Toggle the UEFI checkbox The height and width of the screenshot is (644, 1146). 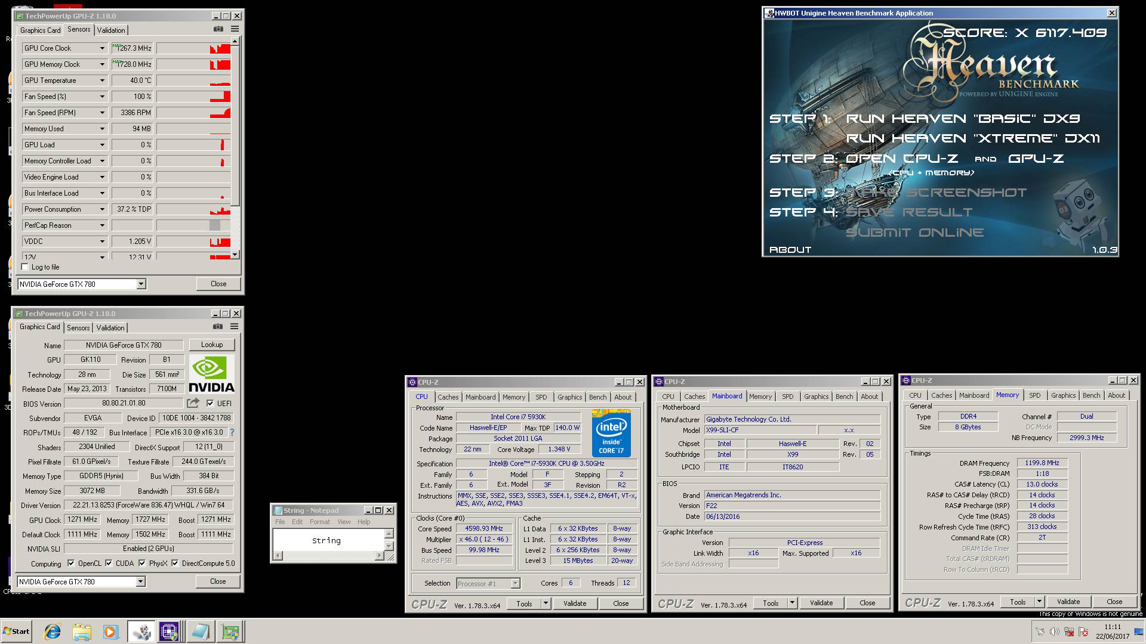click(x=210, y=403)
